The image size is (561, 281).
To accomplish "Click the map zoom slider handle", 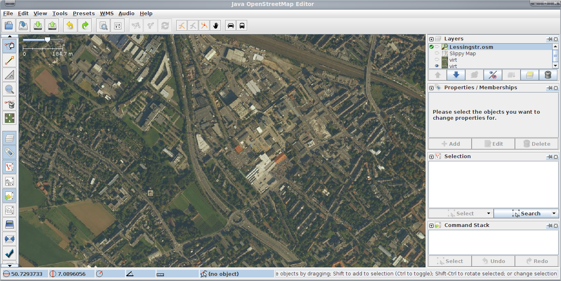I will click(x=48, y=40).
